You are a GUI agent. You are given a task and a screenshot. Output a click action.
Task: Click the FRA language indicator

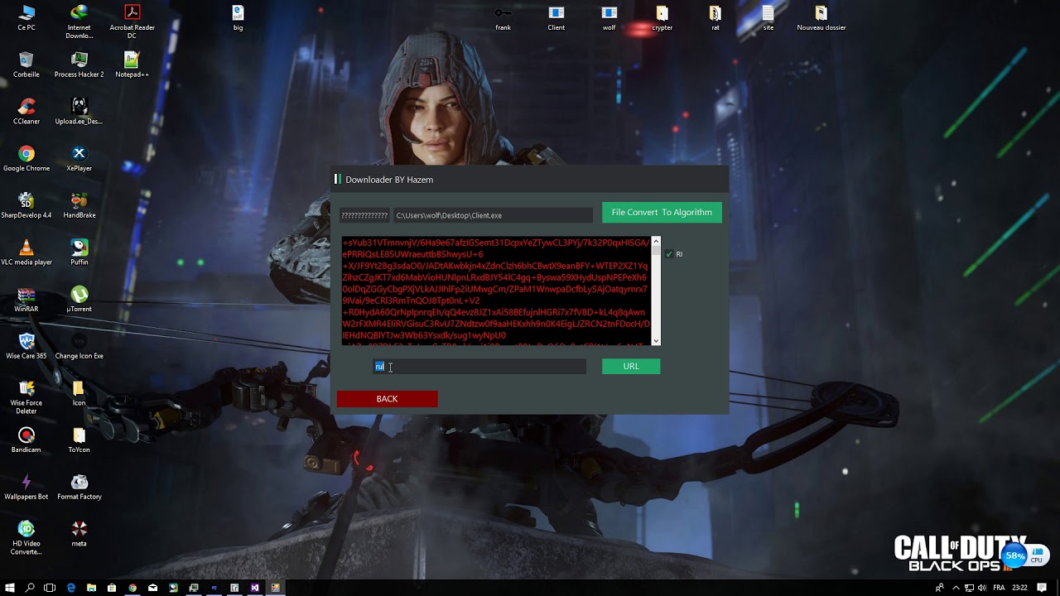click(999, 588)
